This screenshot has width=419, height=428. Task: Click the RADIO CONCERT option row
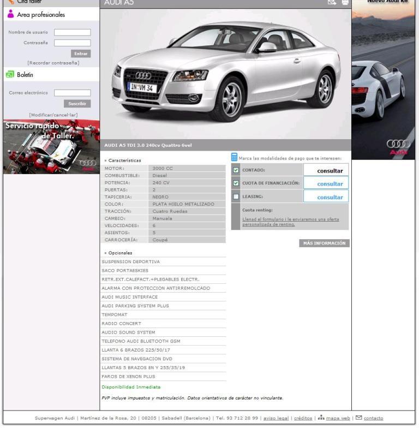tap(163, 323)
